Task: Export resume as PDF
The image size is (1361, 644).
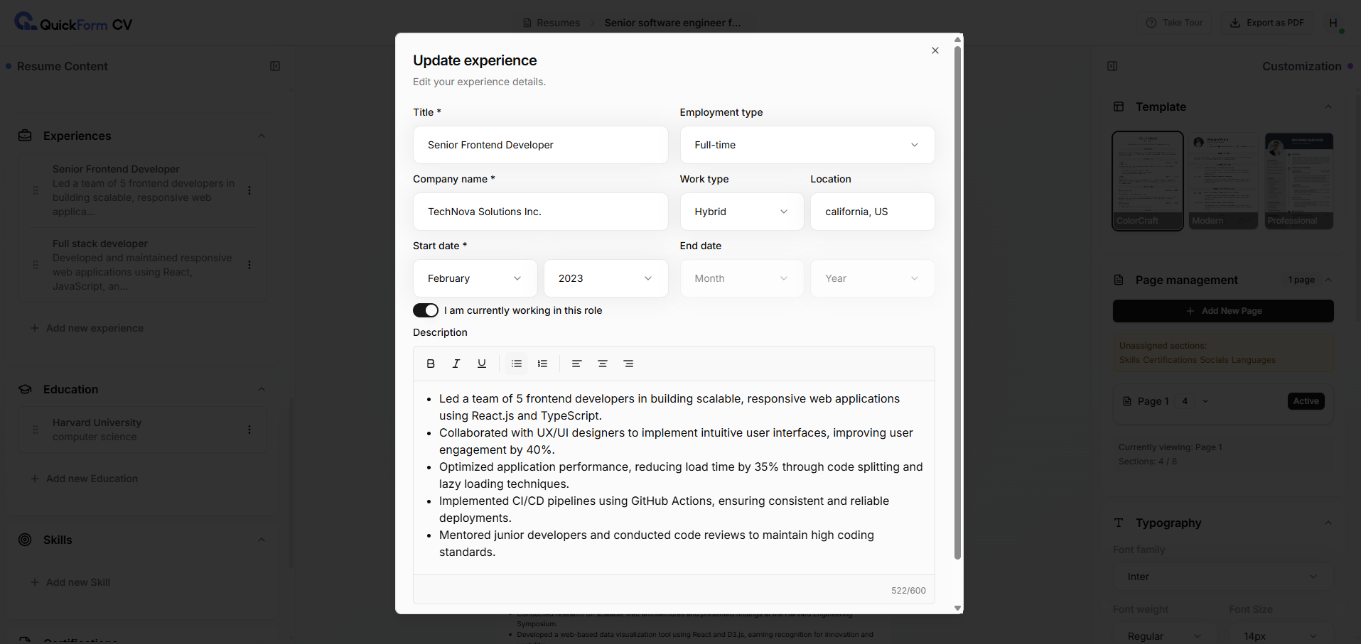Action: (x=1266, y=23)
